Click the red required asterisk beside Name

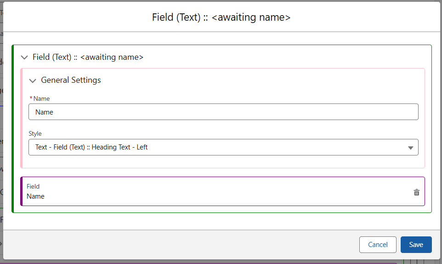[31, 98]
